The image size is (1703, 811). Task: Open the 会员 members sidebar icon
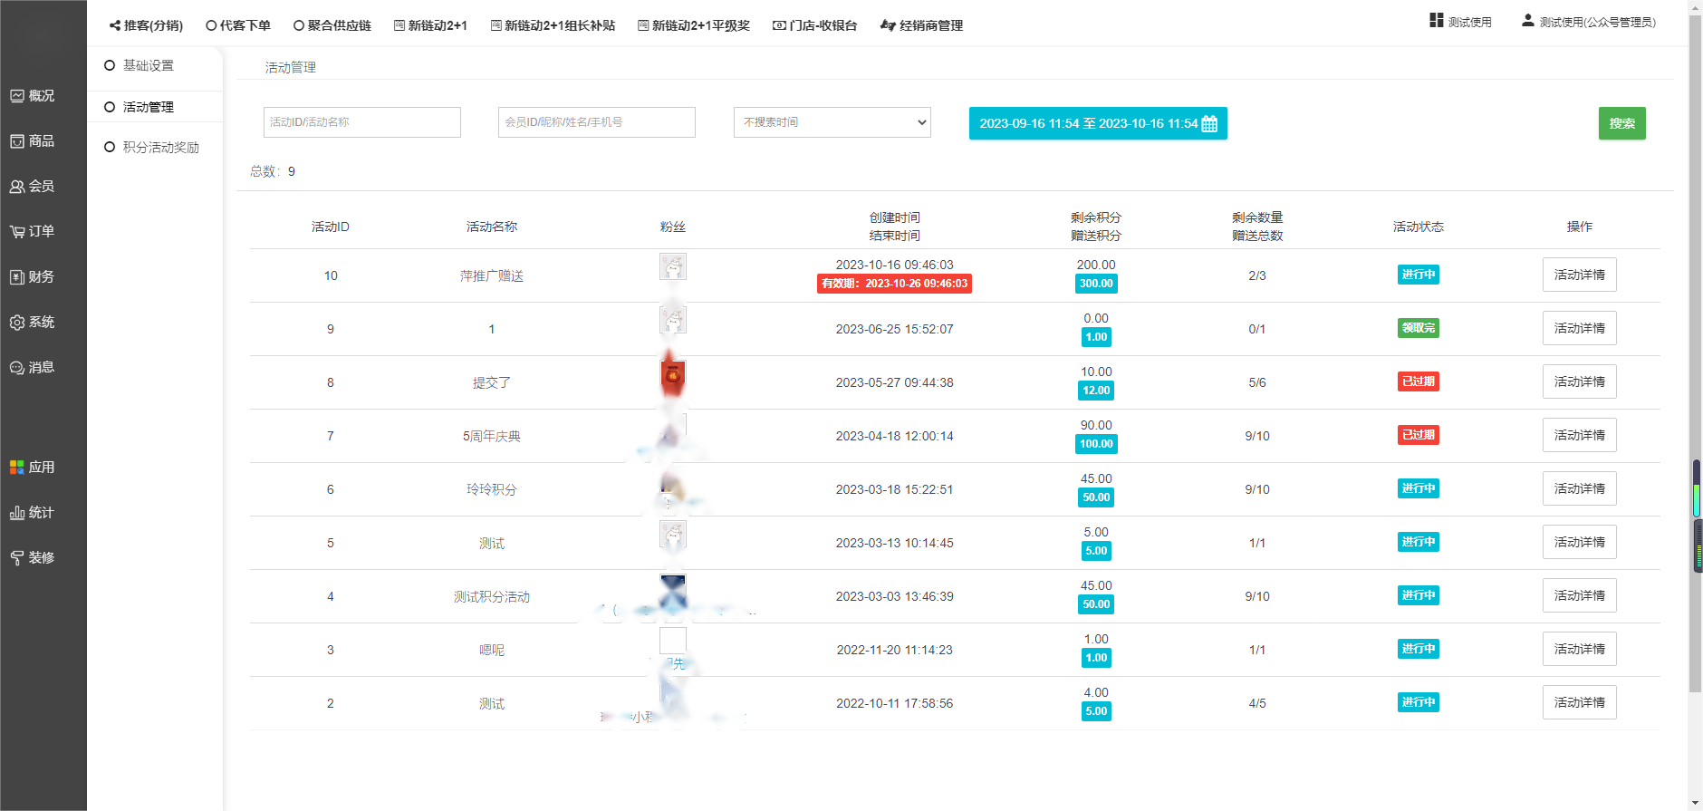point(17,187)
